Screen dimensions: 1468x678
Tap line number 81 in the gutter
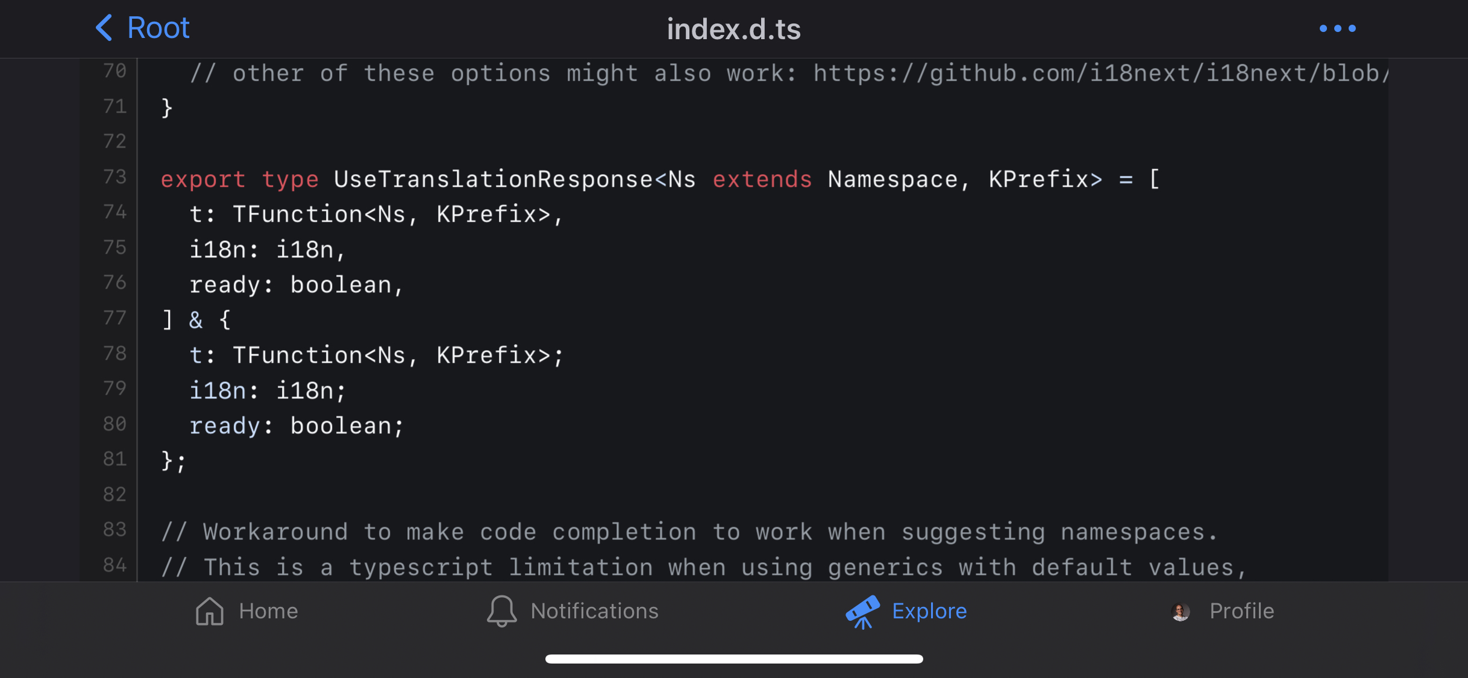[114, 459]
